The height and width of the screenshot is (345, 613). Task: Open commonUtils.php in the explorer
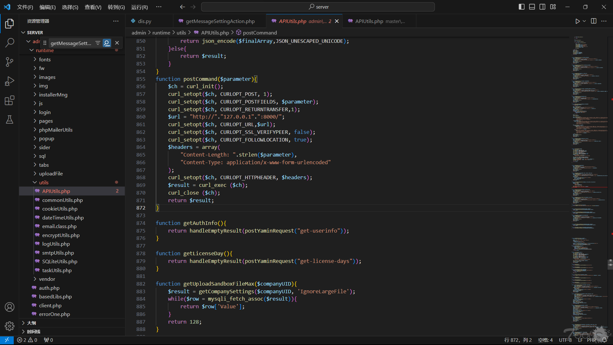point(62,200)
